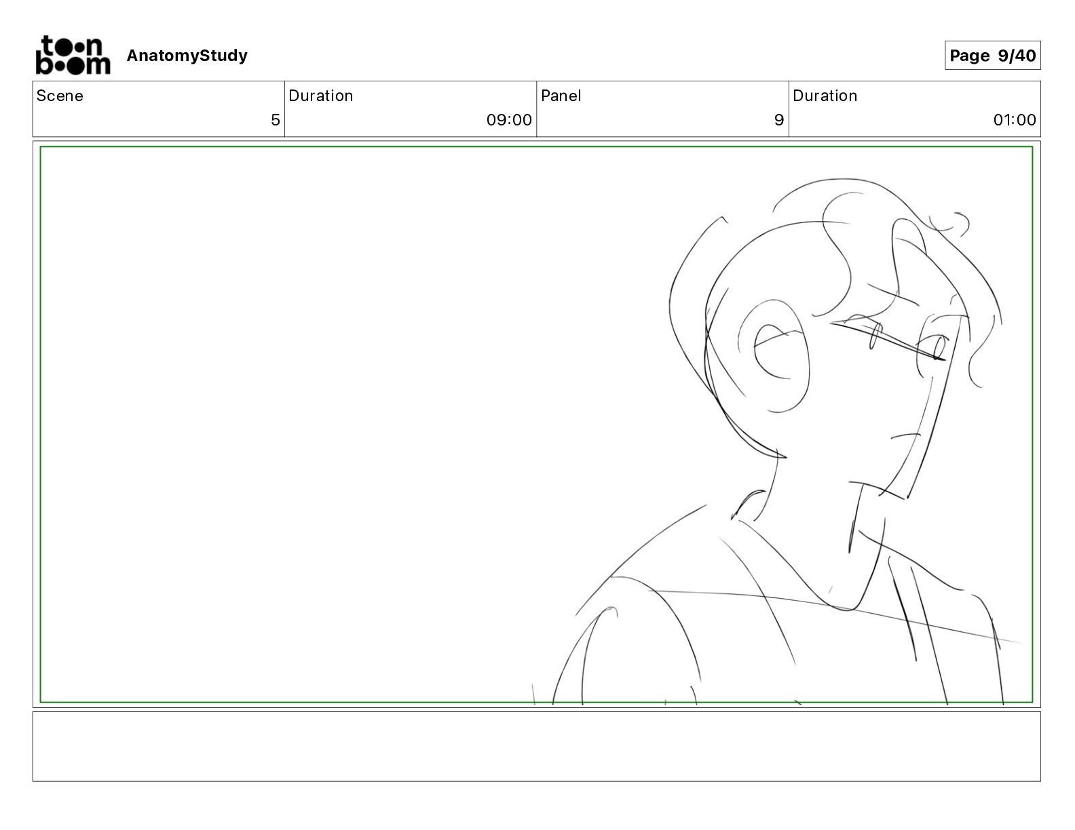The width and height of the screenshot is (1075, 830).
Task: Click the scene Duration label
Action: (321, 96)
